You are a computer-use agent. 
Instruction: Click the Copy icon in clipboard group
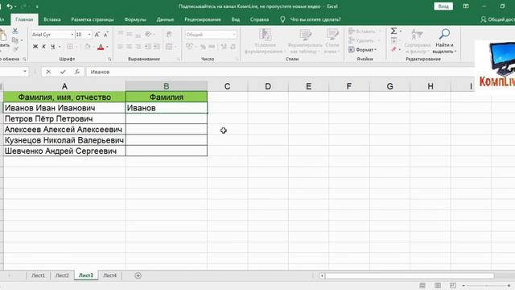14,40
